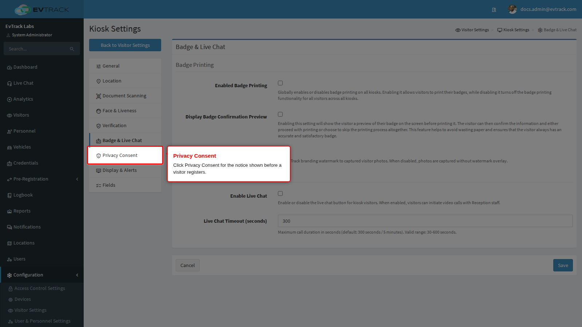Open Credentials in sidebar

tap(42, 163)
